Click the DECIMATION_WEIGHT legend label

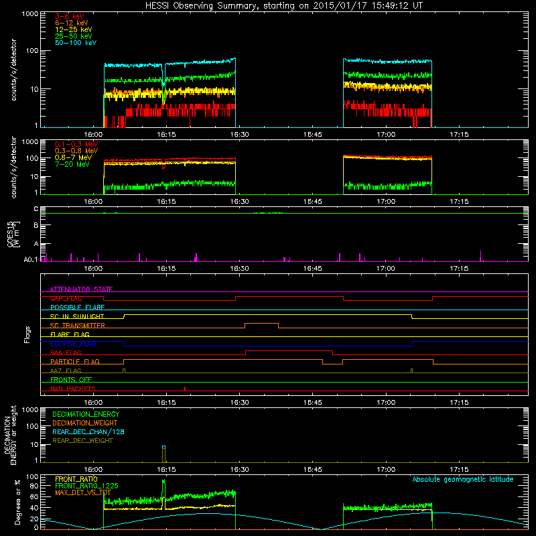pyautogui.click(x=85, y=423)
